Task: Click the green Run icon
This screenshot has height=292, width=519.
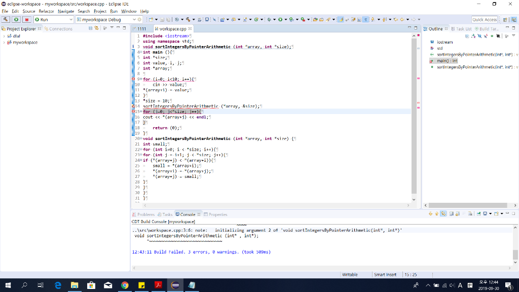Action: (x=16, y=19)
